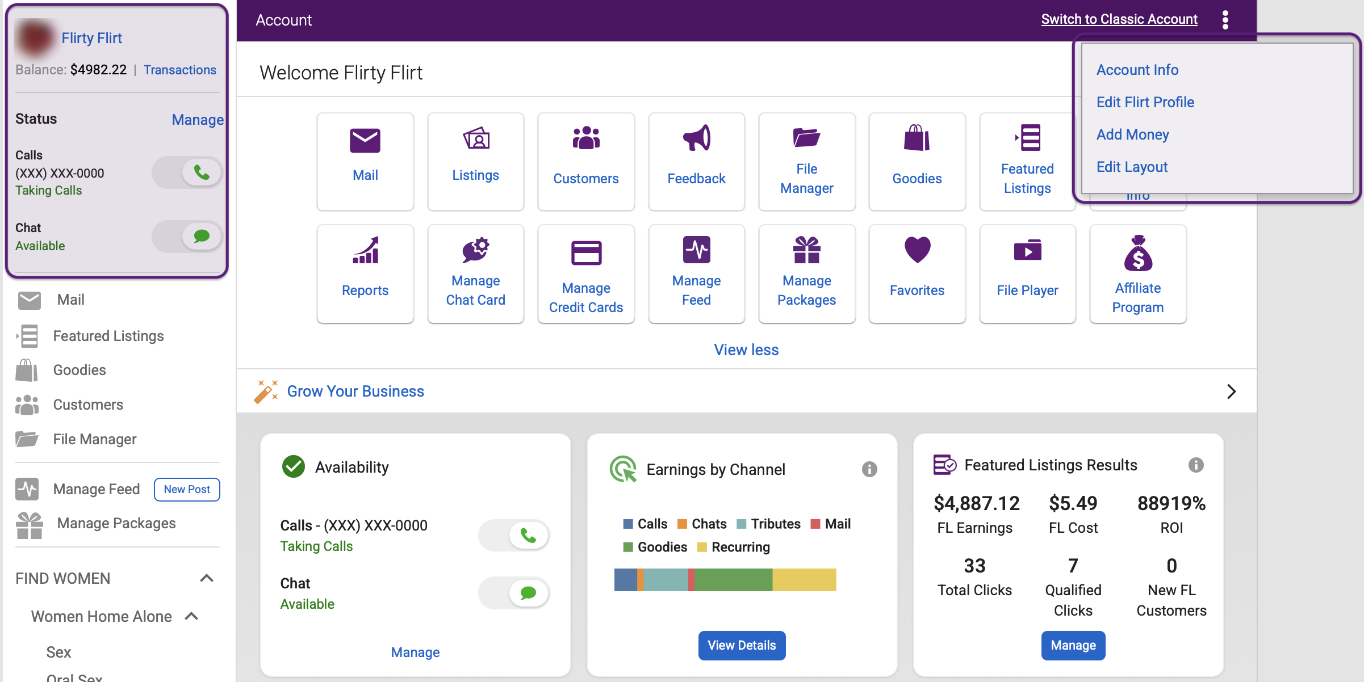Open the Goodies shopping bag tile
The height and width of the screenshot is (682, 1364).
point(917,162)
